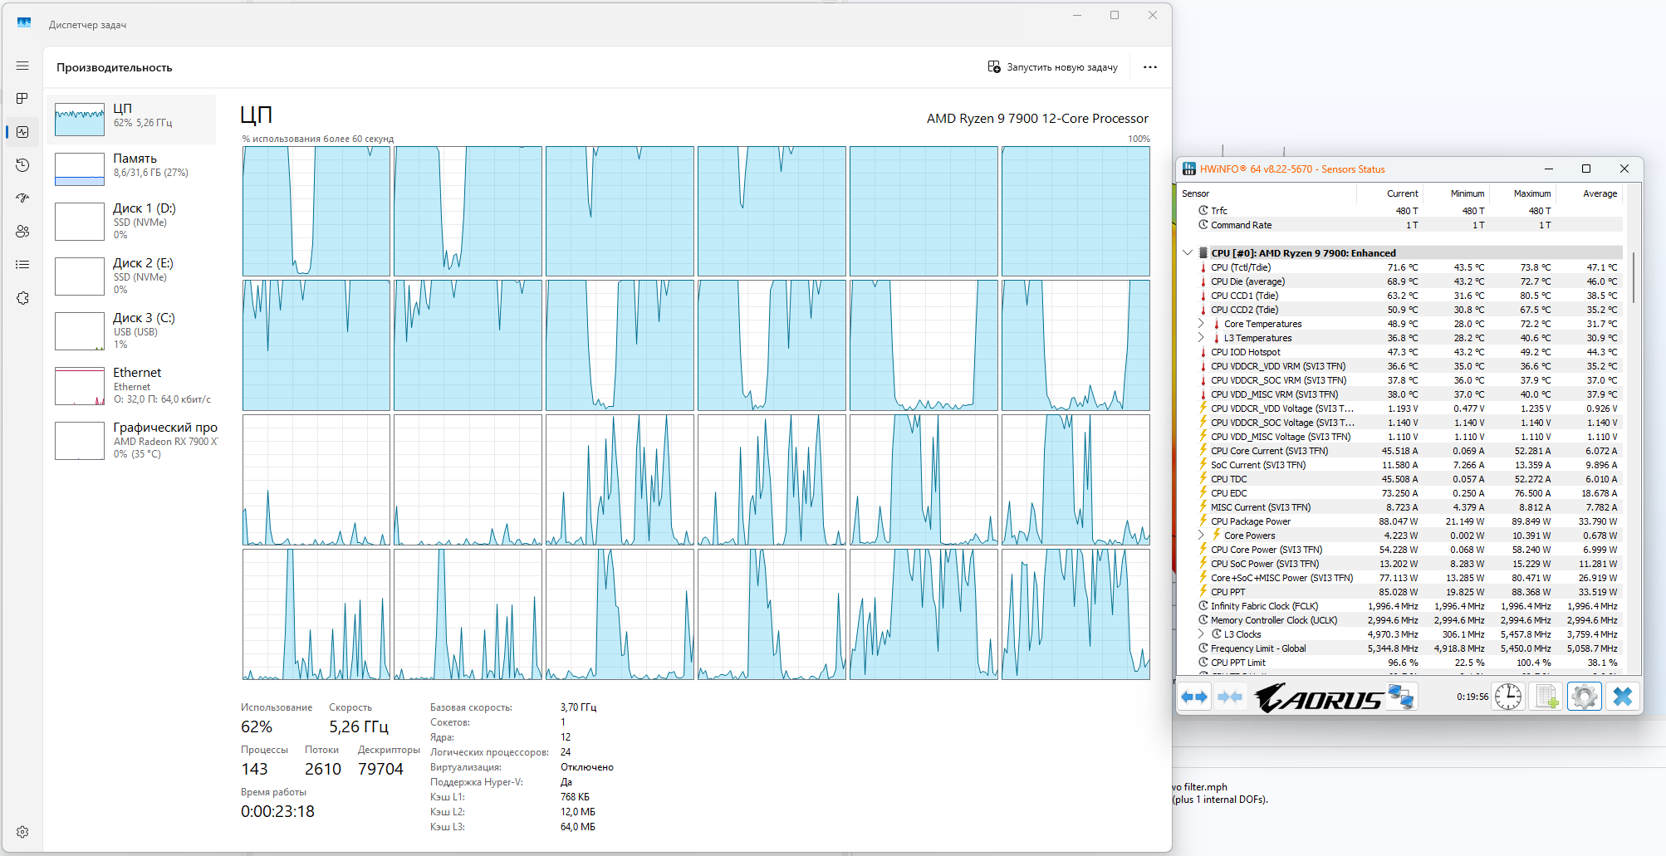
Task: Click HWiNFO network remote monitoring icon
Action: [1401, 697]
